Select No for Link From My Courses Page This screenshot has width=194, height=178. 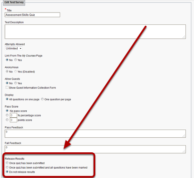(x=7, y=60)
